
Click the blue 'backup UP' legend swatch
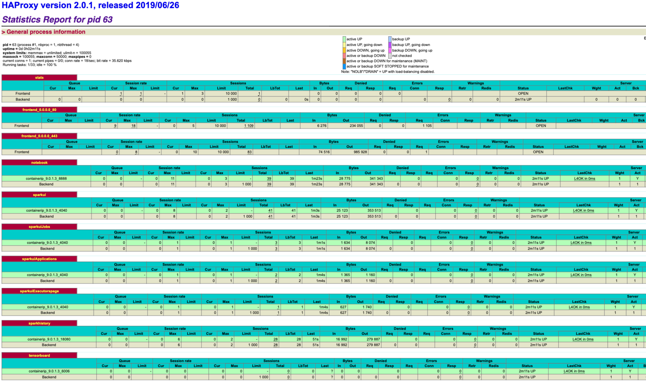(390, 39)
